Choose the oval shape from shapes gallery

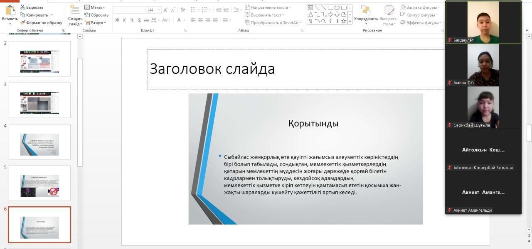click(337, 7)
